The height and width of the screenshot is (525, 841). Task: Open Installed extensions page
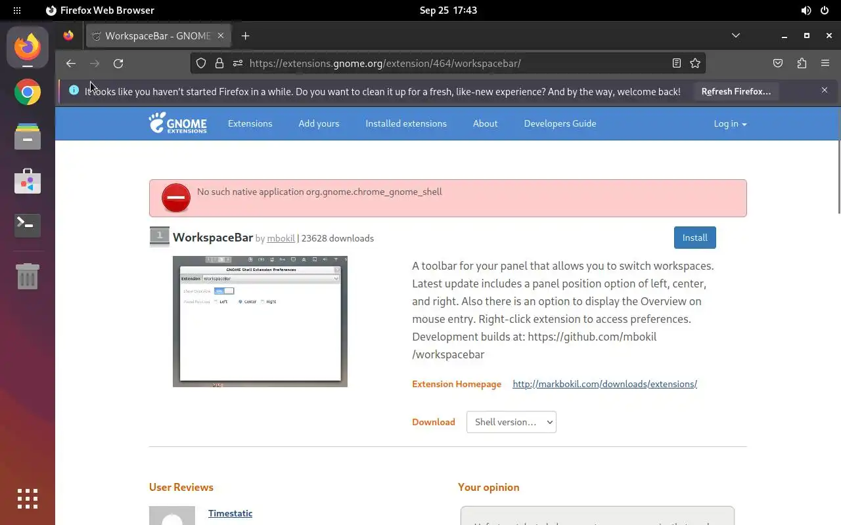406,123
